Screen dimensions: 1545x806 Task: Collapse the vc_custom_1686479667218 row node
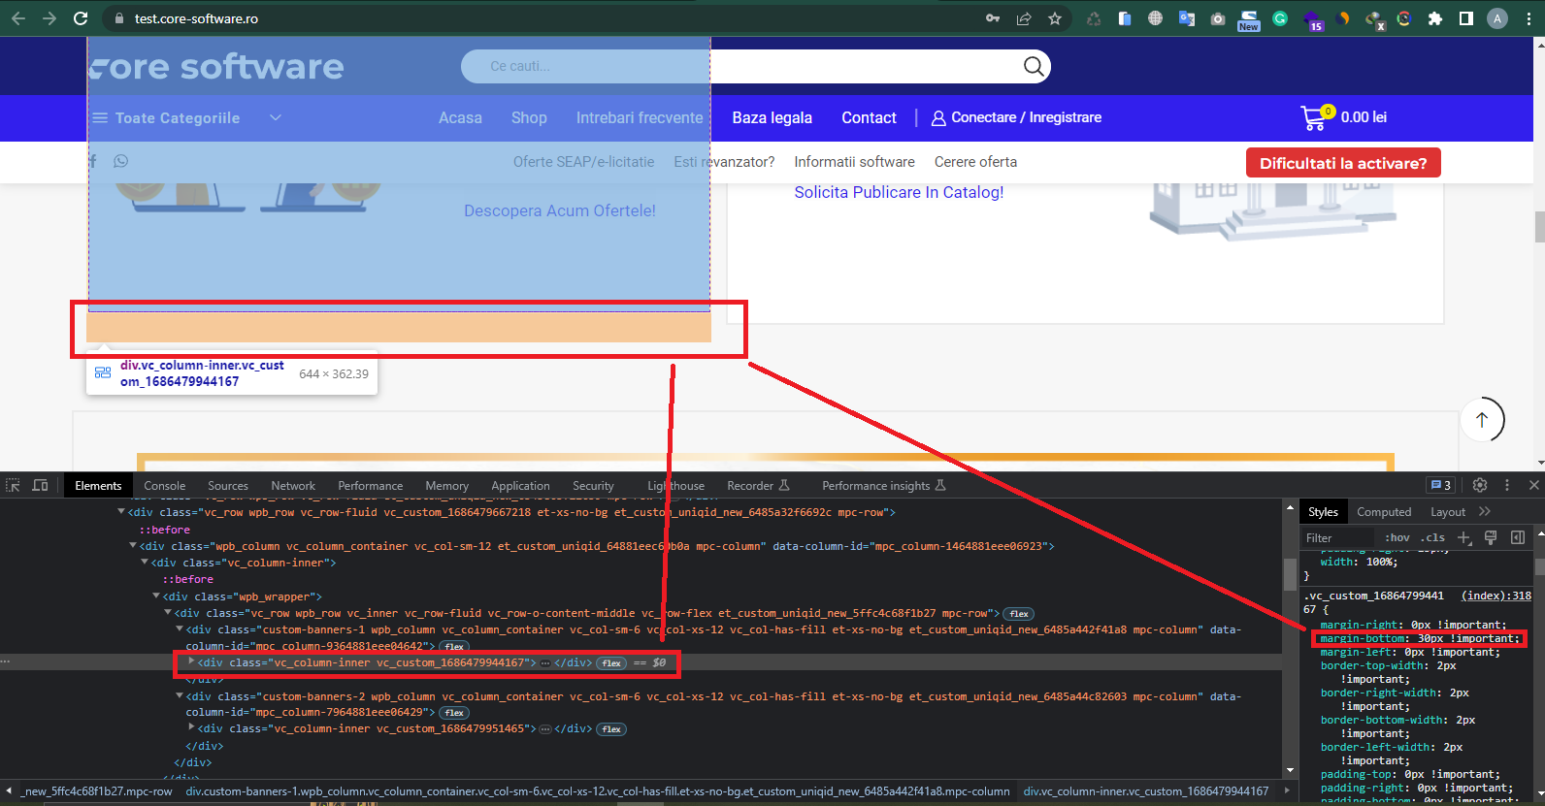click(121, 512)
